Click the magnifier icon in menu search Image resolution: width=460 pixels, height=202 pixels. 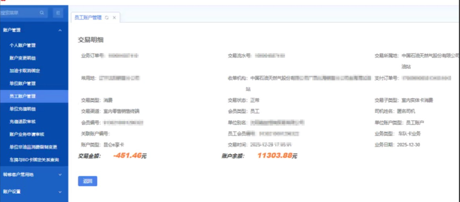point(42,13)
